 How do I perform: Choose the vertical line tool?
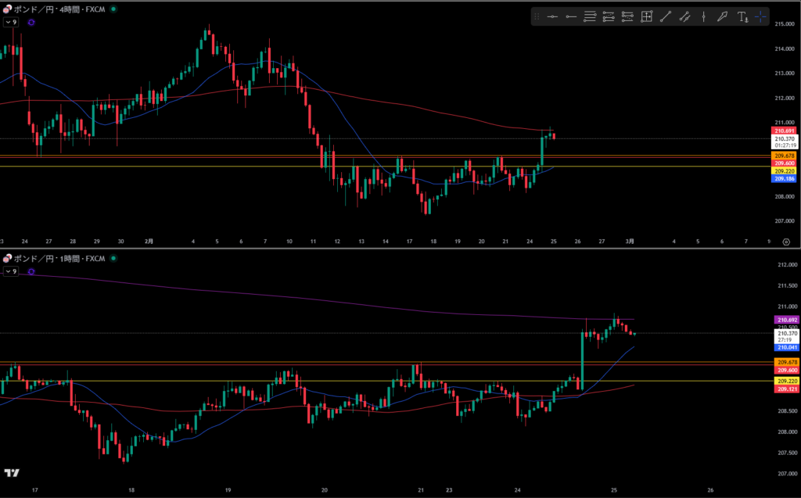point(703,16)
